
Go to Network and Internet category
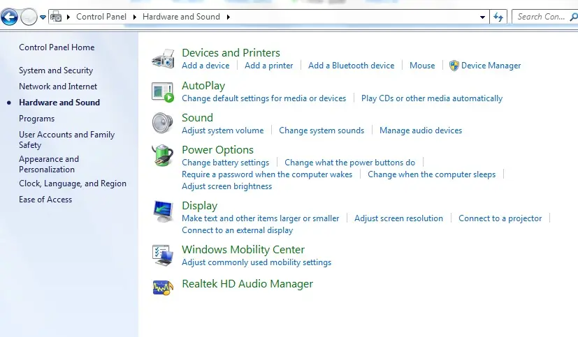58,87
